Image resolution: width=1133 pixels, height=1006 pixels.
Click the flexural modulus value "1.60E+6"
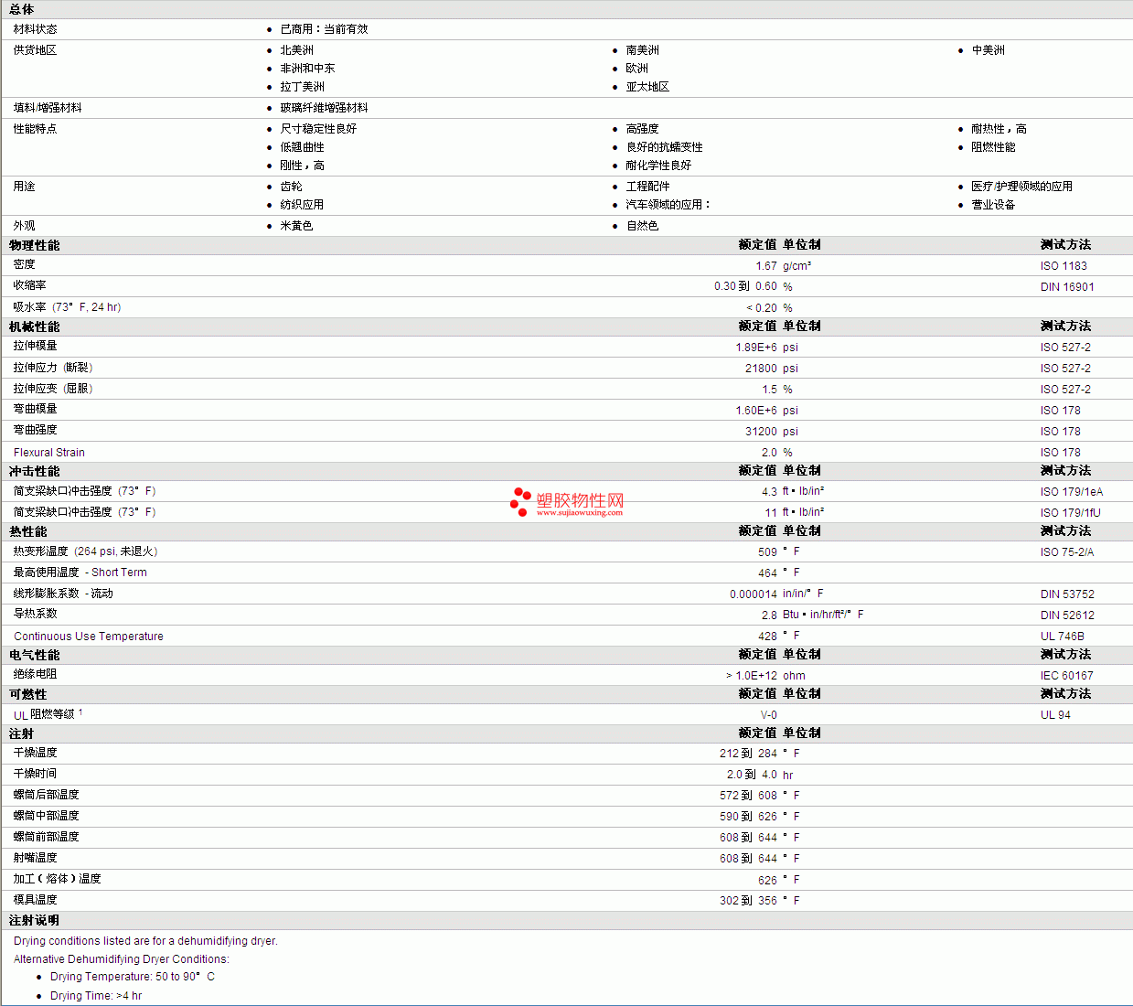(756, 411)
